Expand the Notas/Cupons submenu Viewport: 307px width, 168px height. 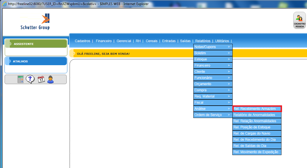(x=213, y=47)
